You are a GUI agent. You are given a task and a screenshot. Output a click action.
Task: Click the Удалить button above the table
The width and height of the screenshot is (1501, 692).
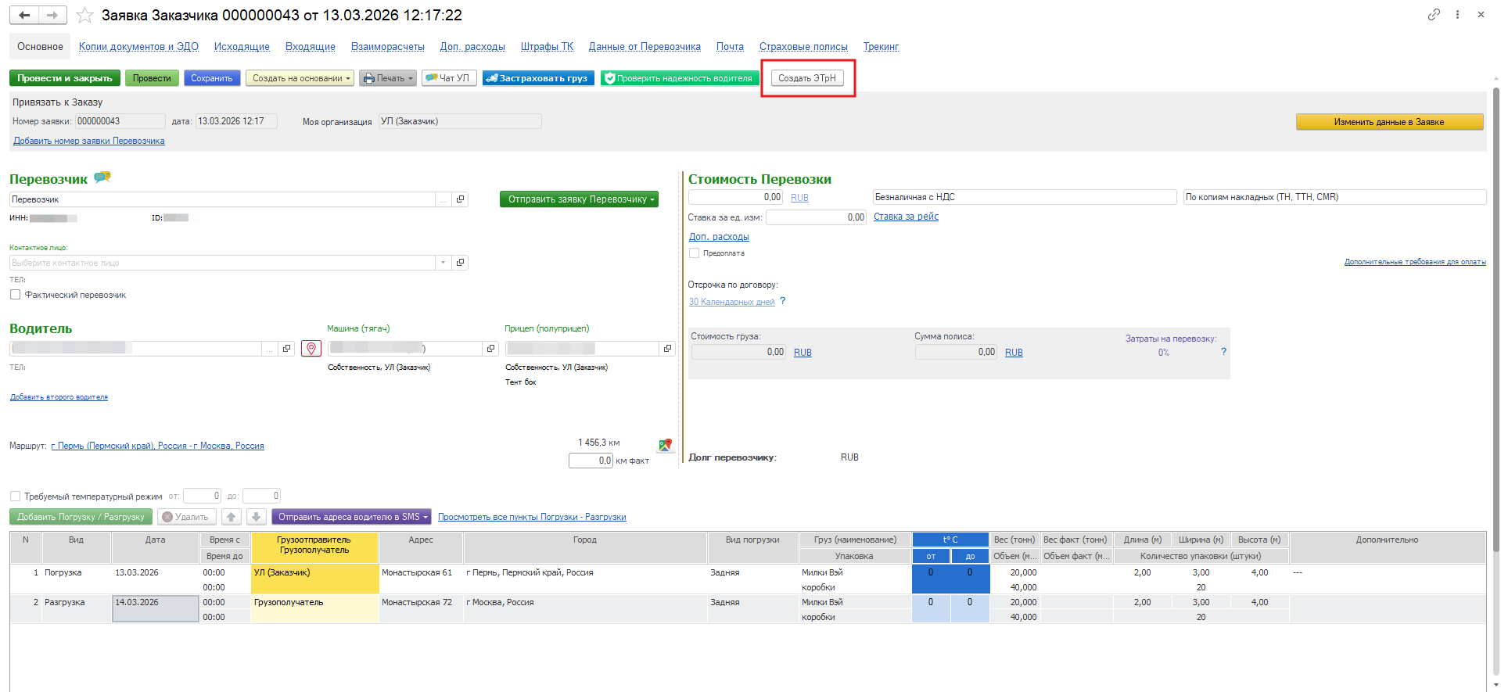click(188, 517)
